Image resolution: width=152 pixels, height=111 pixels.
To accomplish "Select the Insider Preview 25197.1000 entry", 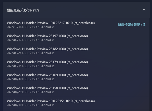I will pyautogui.click(x=47, y=36).
